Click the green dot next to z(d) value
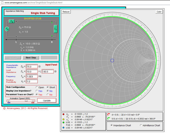The width and height of the screenshot is (170, 133). point(63,122)
